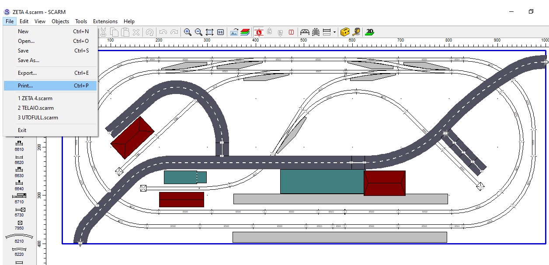Click the Zoom Out magnifier icon
The width and height of the screenshot is (549, 265).
(198, 32)
